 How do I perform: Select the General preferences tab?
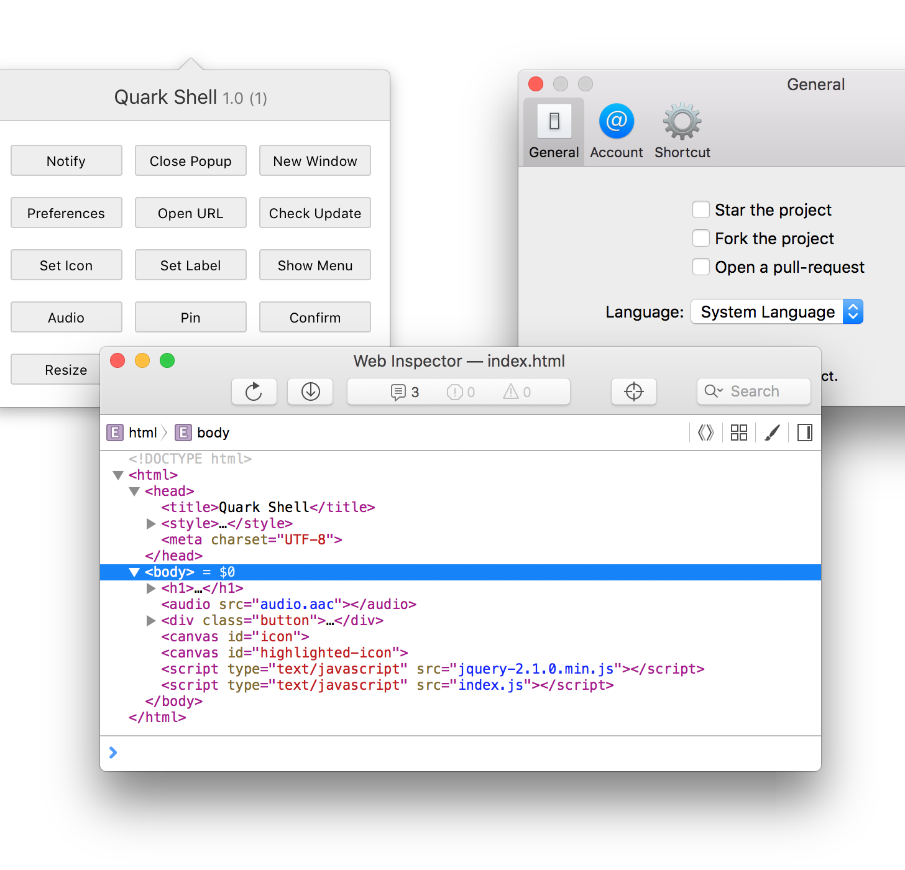coord(554,132)
